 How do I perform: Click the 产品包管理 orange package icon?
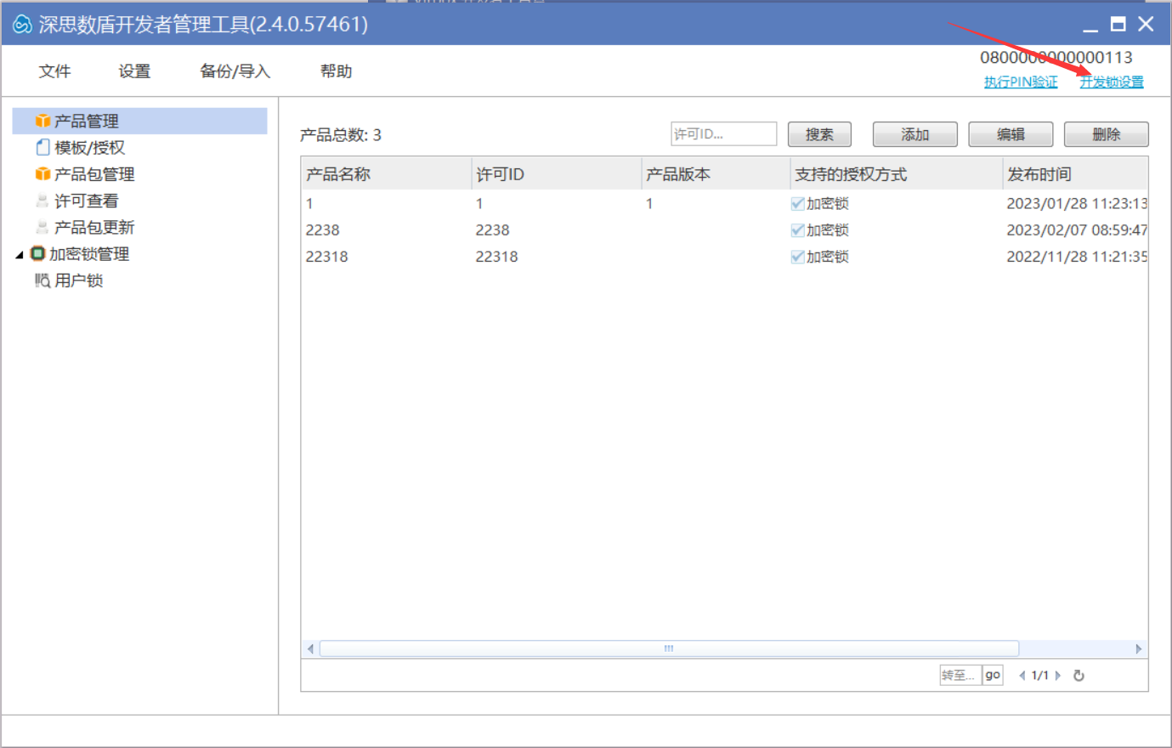tap(42, 174)
